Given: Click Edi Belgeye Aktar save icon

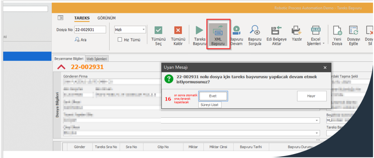Looking at the screenshot, I should click(x=276, y=30).
